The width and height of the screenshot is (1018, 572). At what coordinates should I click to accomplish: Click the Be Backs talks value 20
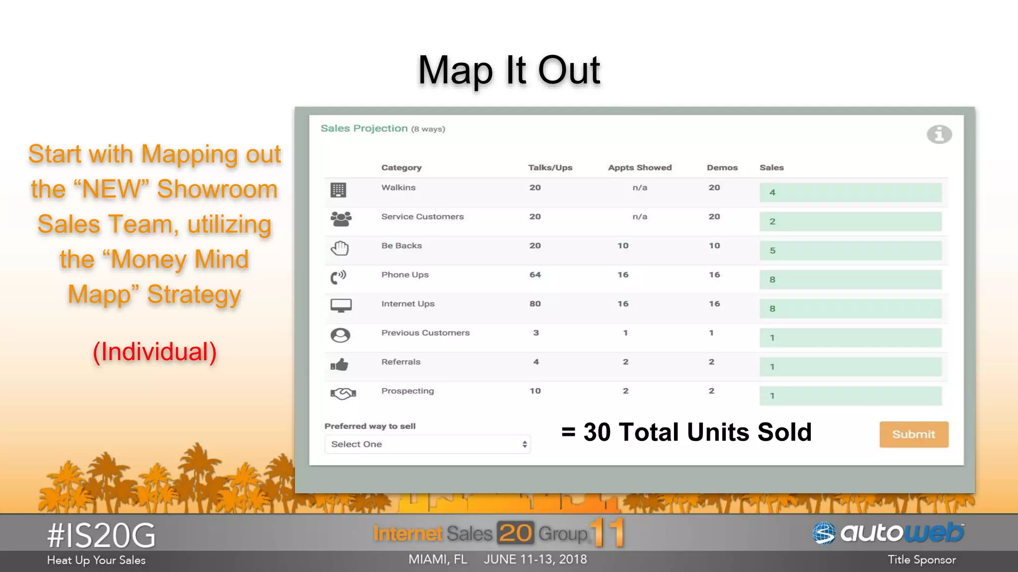[535, 245]
